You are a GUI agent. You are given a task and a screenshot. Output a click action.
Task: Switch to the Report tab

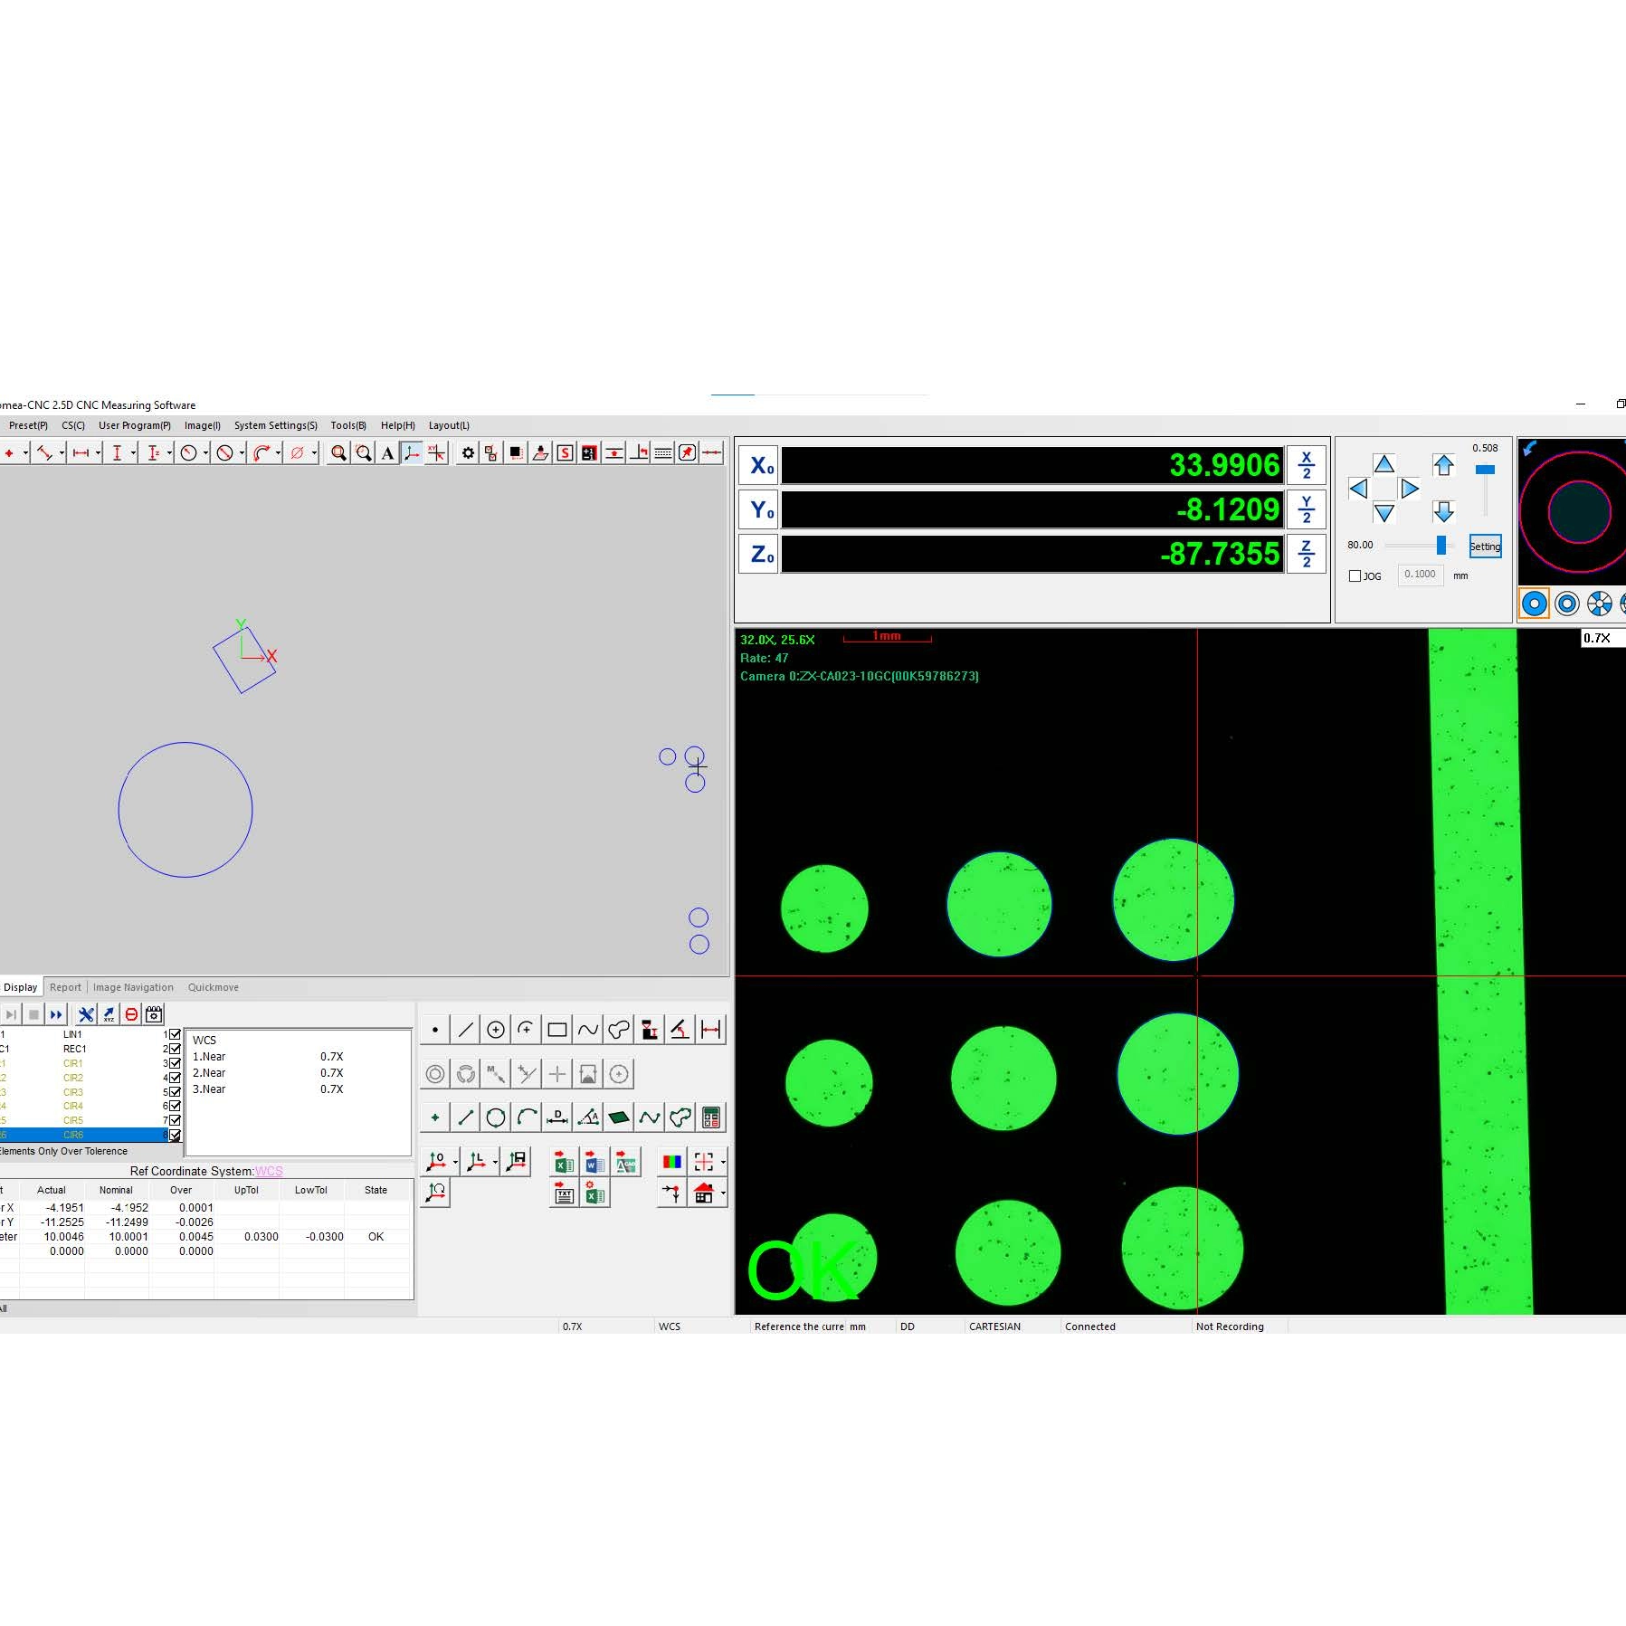coord(65,987)
